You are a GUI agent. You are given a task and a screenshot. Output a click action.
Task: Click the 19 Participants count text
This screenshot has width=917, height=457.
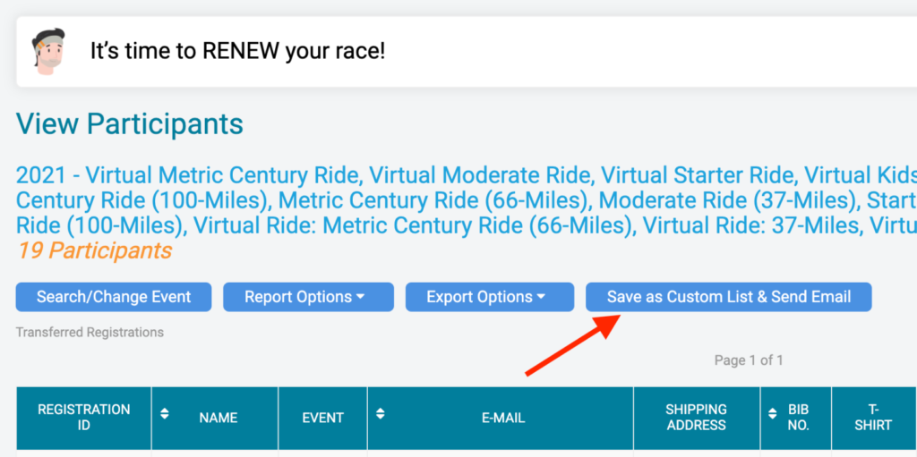pyautogui.click(x=94, y=250)
